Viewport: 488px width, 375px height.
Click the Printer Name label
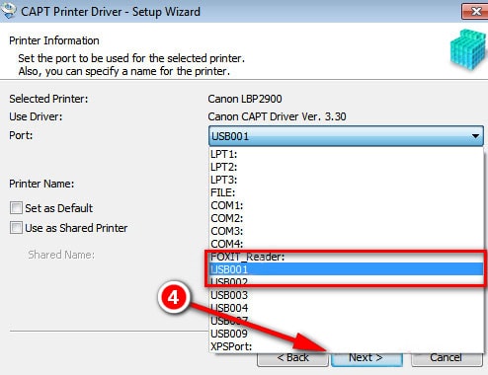pyautogui.click(x=41, y=184)
